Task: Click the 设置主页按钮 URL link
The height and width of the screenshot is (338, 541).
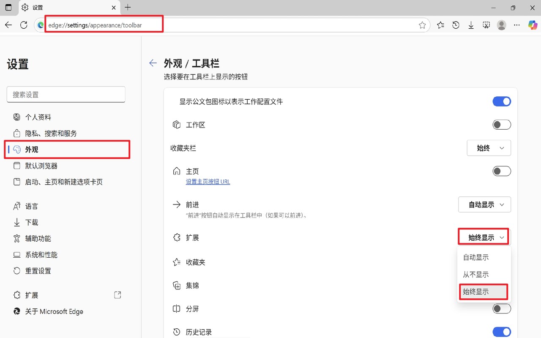Action: coord(208,181)
